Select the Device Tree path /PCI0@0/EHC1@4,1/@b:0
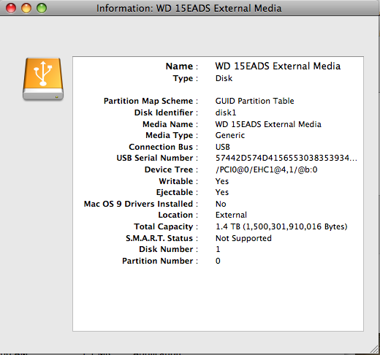 [267, 169]
